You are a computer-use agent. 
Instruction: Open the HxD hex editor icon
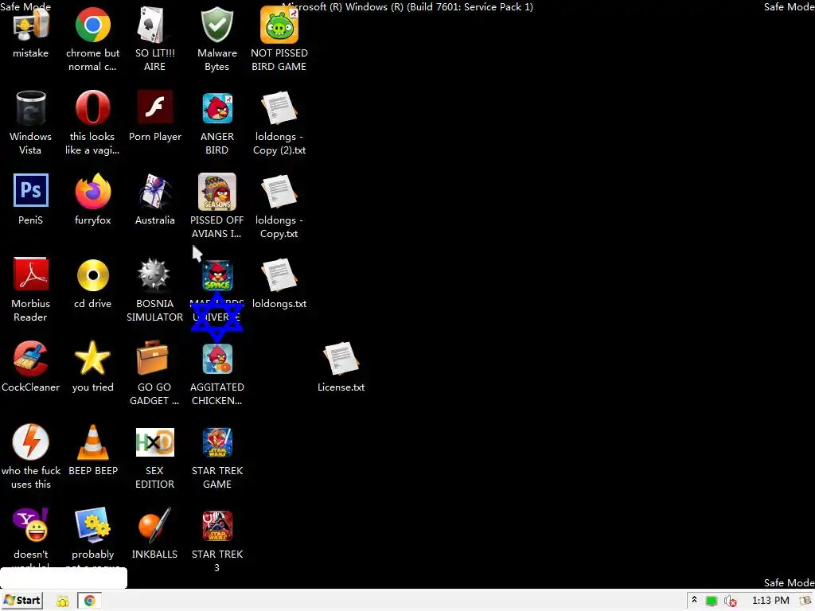click(155, 442)
